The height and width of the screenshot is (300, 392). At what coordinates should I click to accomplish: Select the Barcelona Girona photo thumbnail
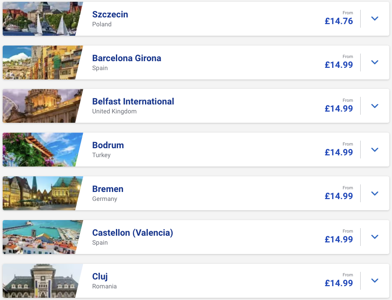[41, 62]
